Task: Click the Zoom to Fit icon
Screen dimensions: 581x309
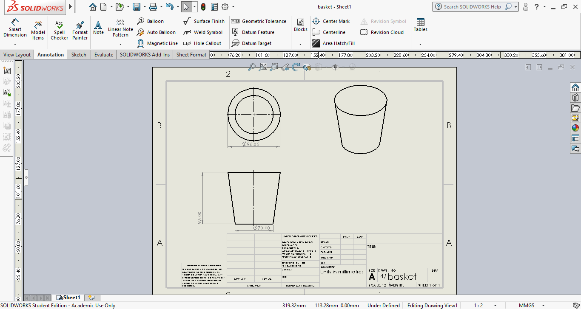Action: (x=263, y=67)
